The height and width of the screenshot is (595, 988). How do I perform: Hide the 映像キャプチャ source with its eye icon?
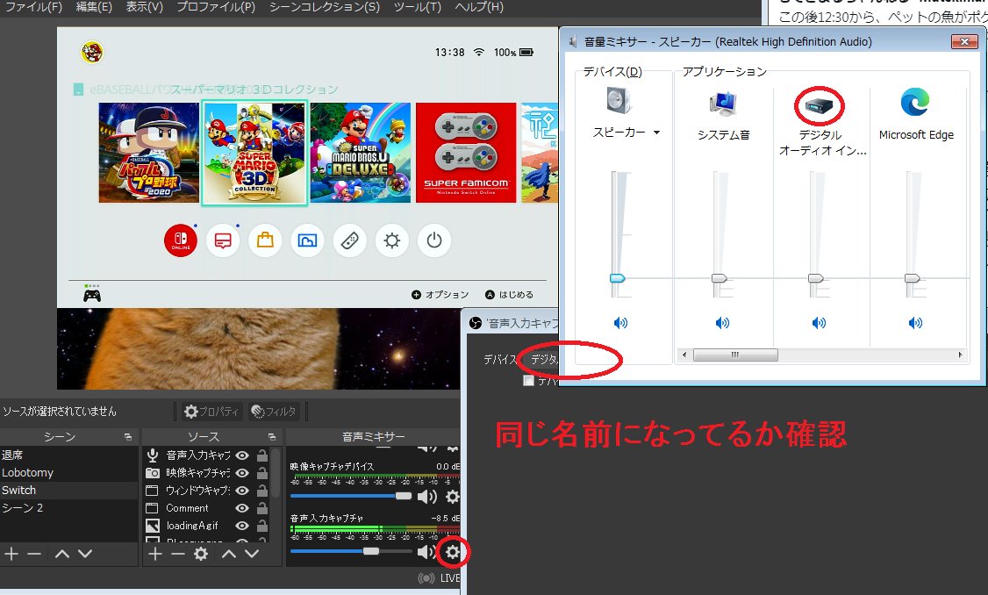coord(242,472)
